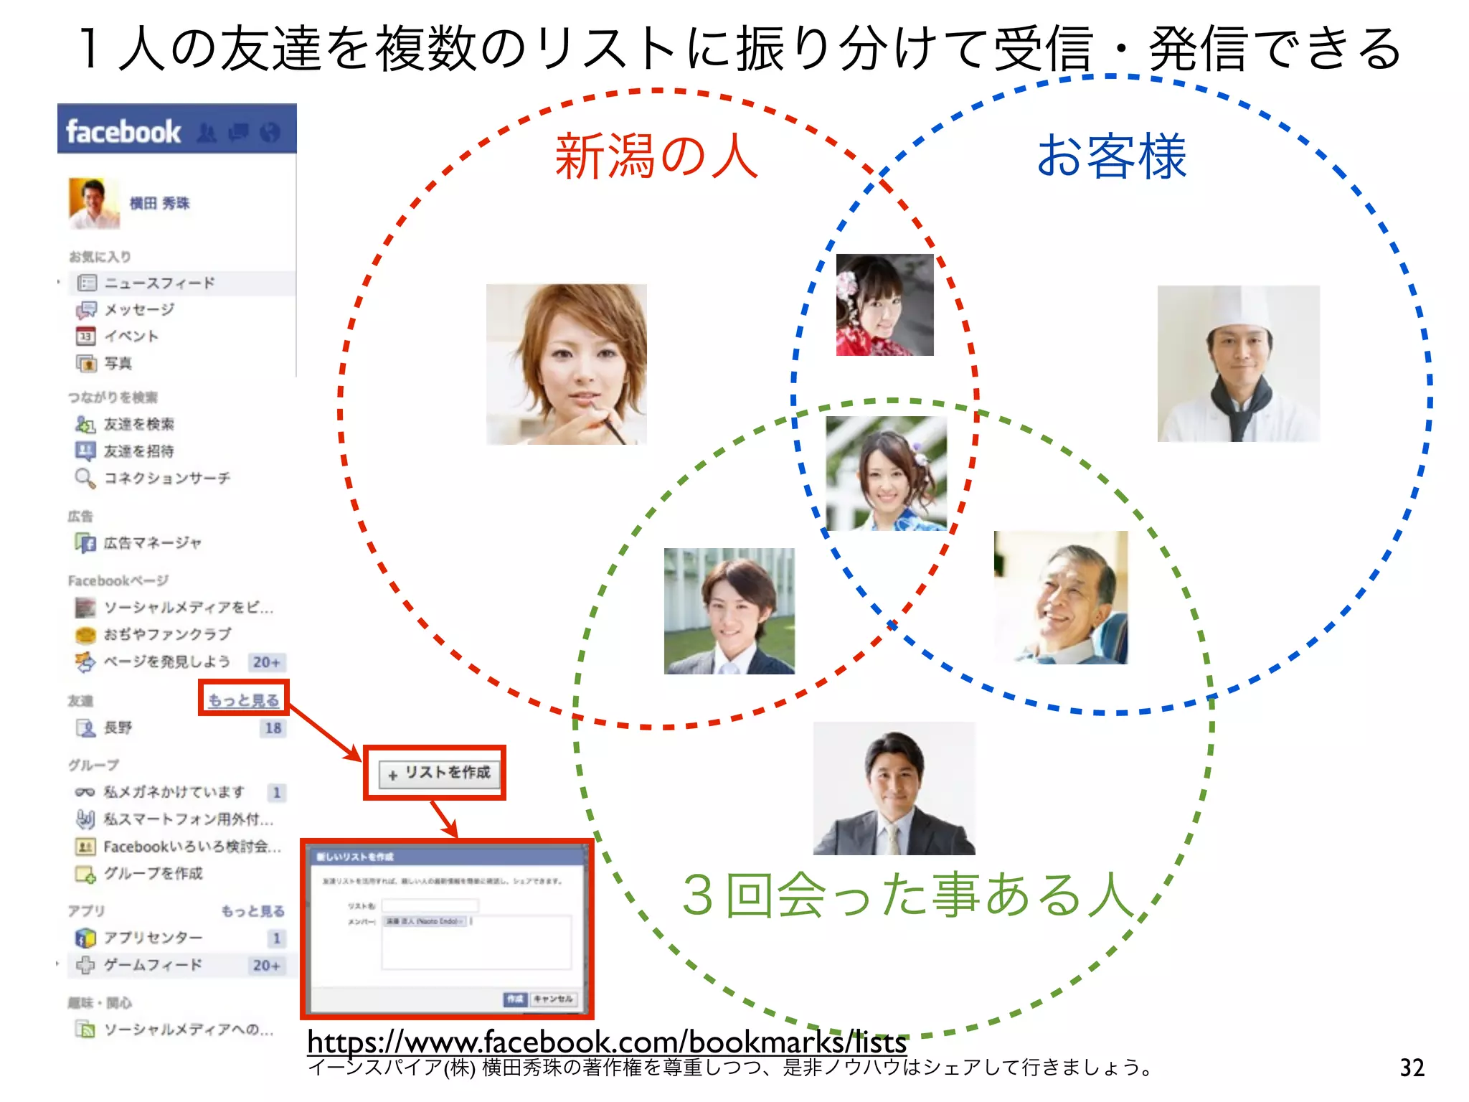The width and height of the screenshot is (1469, 1102).
Task: Click the Facebook logo in header
Action: click(x=123, y=132)
